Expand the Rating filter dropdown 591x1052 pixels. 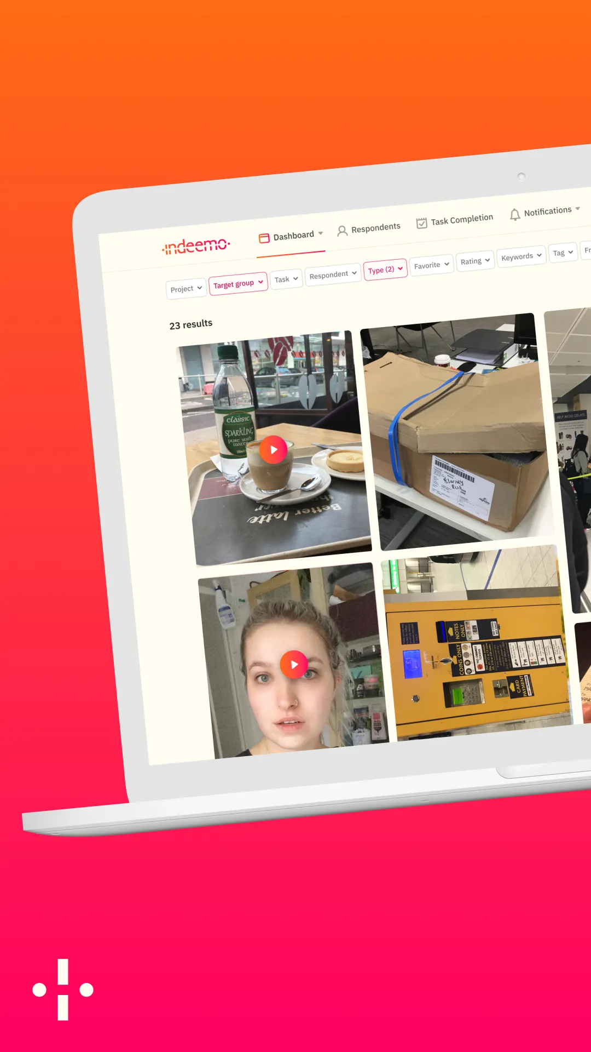point(475,260)
